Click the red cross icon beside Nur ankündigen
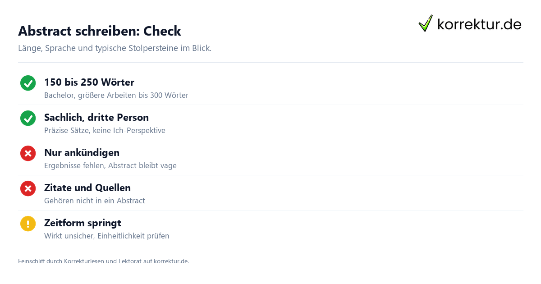Viewport: 541px width, 284px height. [x=28, y=153]
